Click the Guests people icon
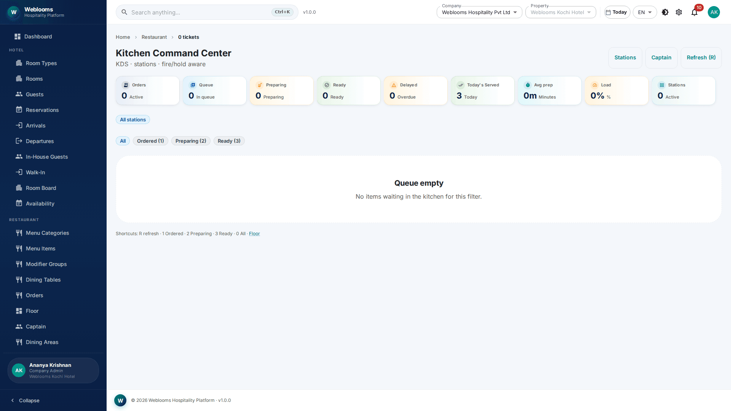Viewport: 731px width, 411px height. click(x=19, y=94)
